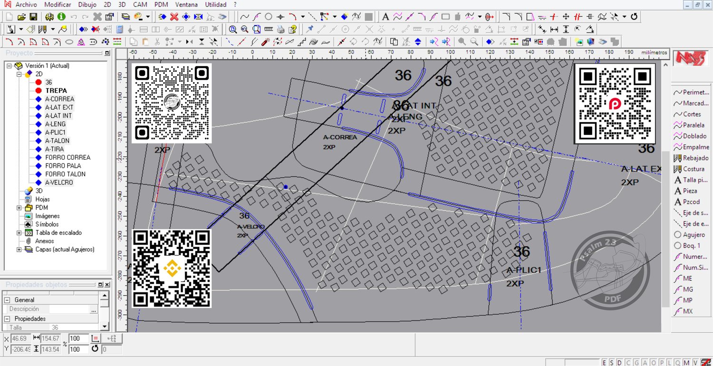Select the TREPA item in tree
The image size is (713, 366).
pos(56,90)
